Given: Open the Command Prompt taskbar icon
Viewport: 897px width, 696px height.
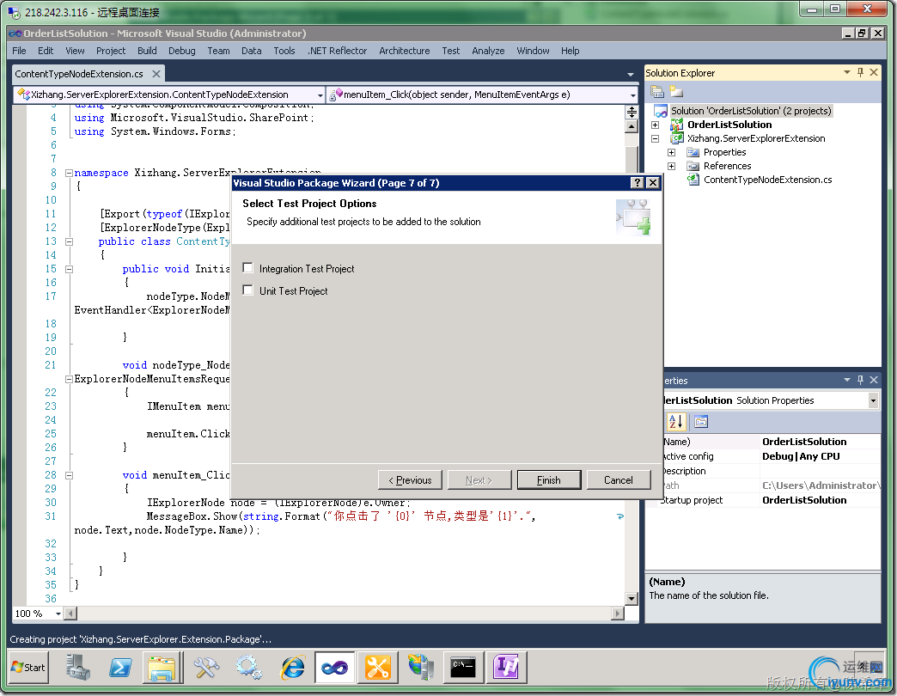Looking at the screenshot, I should click(x=463, y=667).
